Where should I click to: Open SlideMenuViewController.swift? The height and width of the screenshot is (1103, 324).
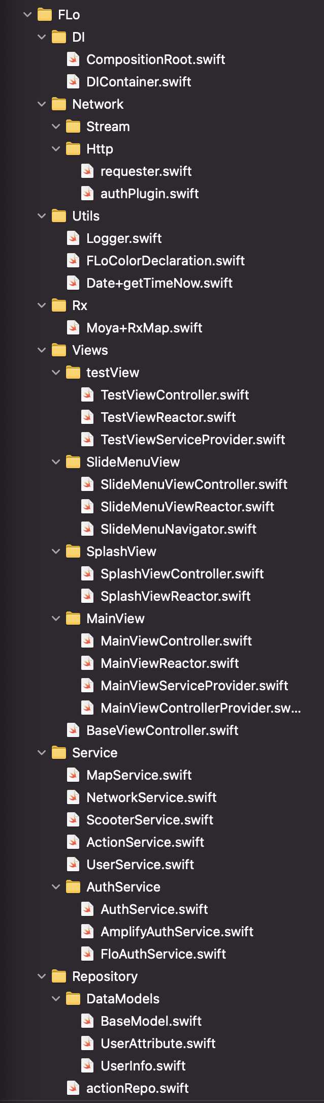[194, 484]
